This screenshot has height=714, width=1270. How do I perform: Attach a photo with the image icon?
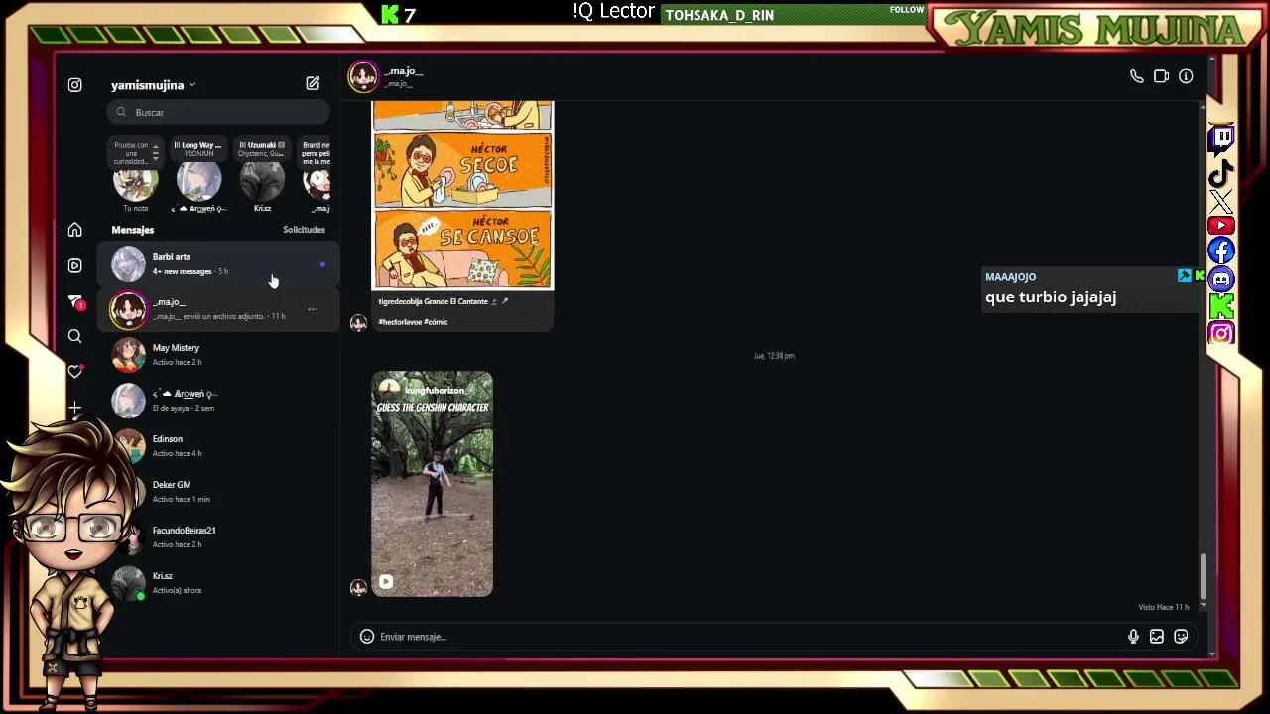coord(1157,637)
